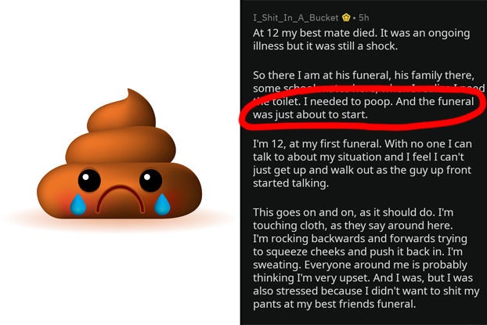Click the poop emoji's left eye
The image size is (487, 325).
pyautogui.click(x=89, y=181)
